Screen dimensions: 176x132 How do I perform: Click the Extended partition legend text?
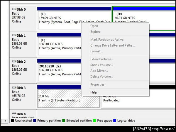pyautogui.click(x=79, y=121)
